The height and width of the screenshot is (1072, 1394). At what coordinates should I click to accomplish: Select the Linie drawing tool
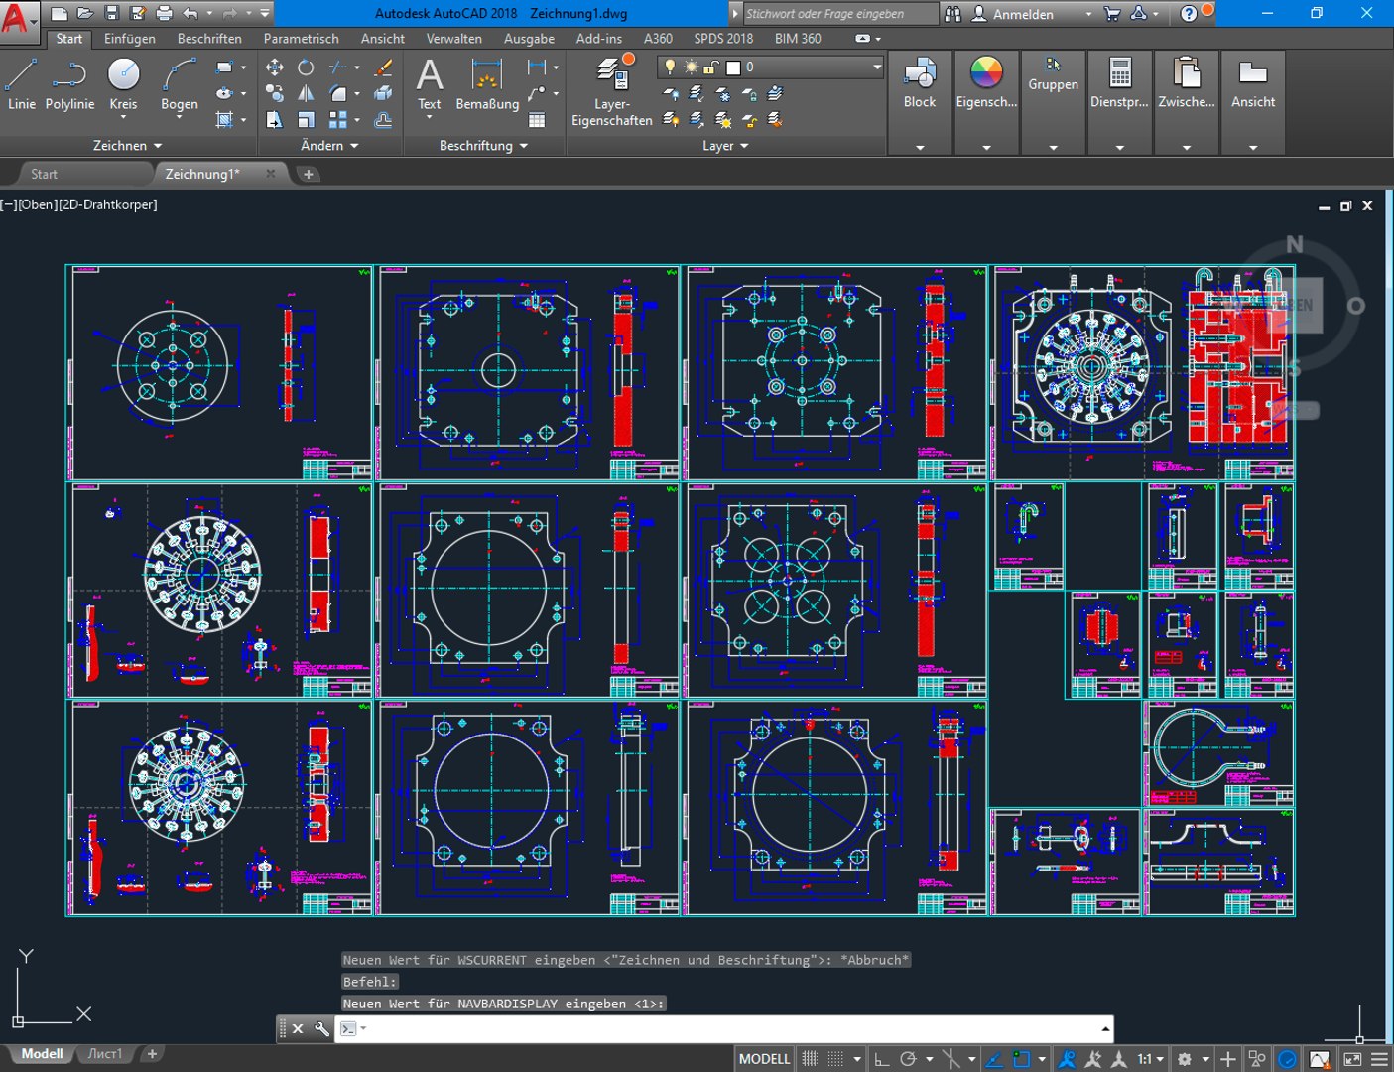tap(21, 84)
